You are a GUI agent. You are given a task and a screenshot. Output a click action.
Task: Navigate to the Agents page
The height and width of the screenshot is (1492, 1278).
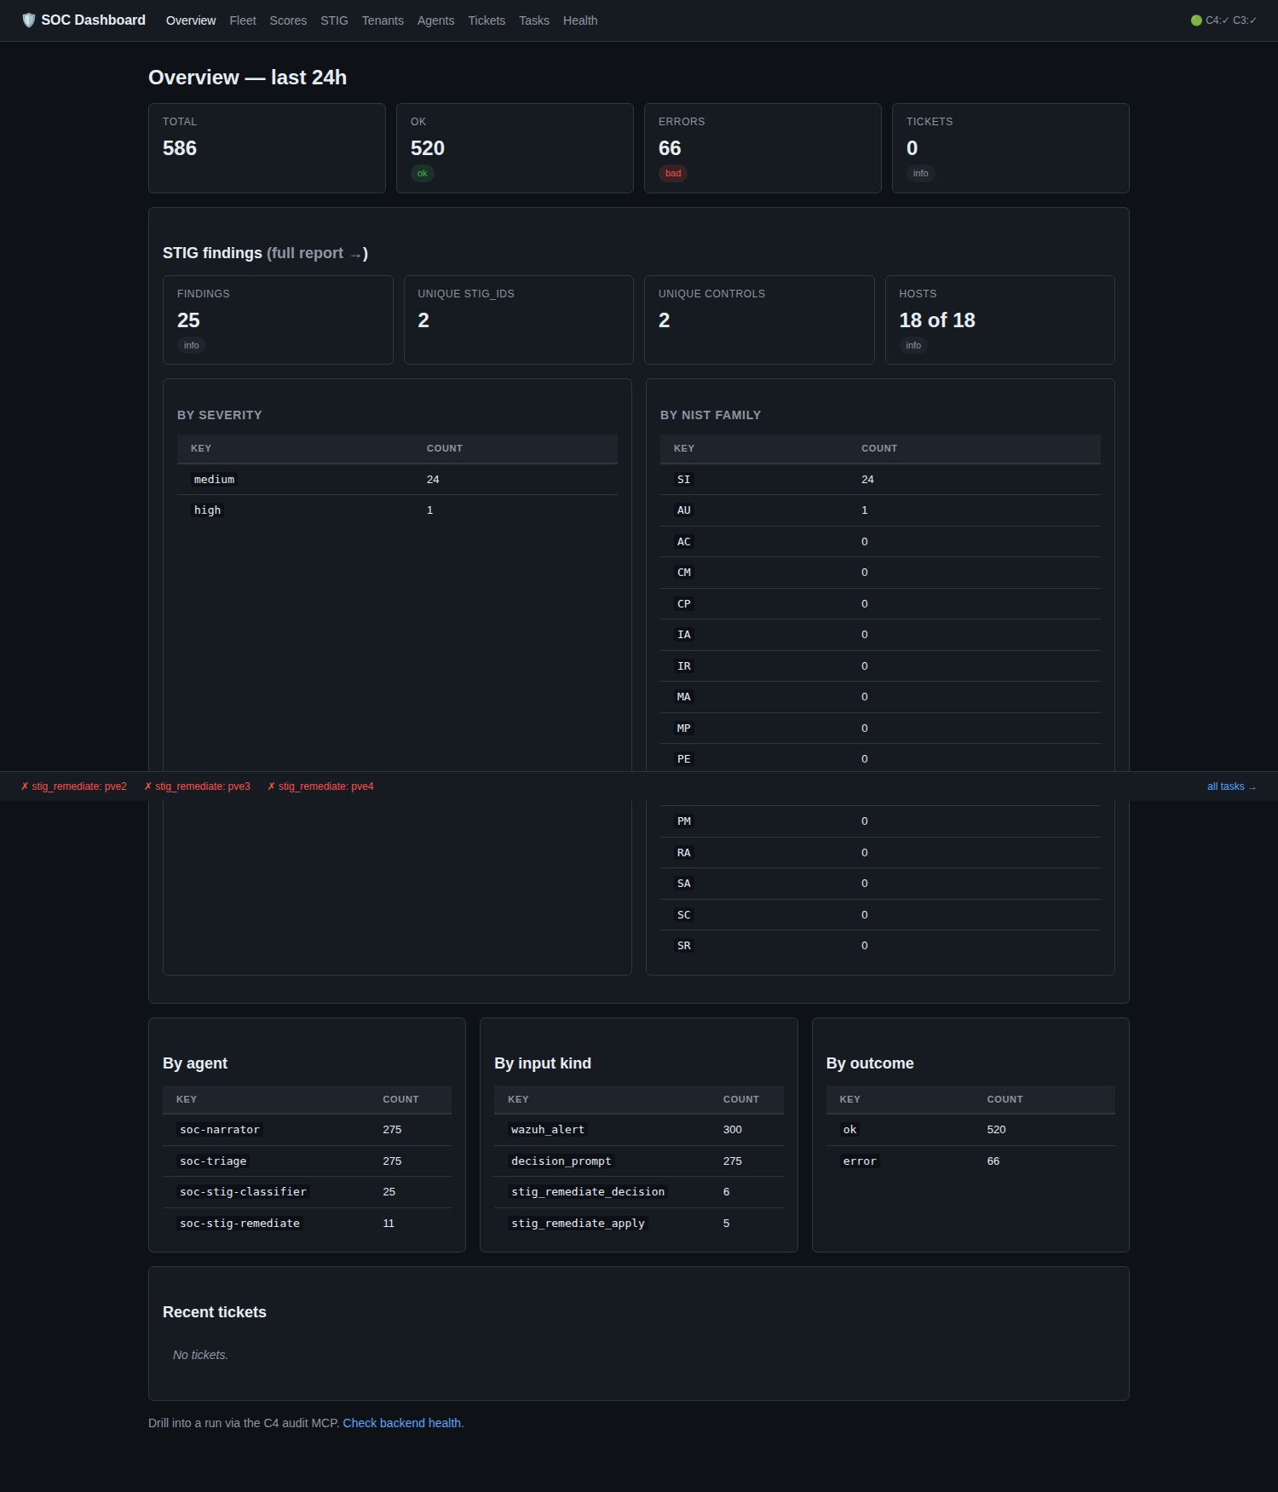point(435,20)
